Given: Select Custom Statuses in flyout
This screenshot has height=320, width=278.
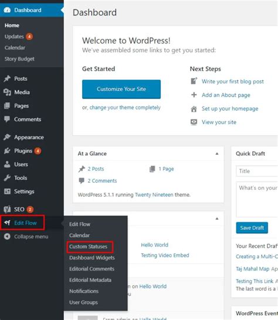Looking at the screenshot, I should [88, 247].
